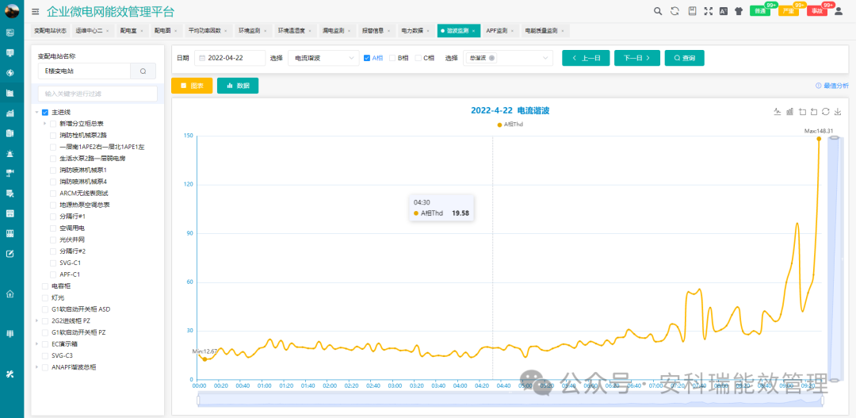Check the SVG-C3 checkbox
The image size is (856, 418).
click(45, 355)
